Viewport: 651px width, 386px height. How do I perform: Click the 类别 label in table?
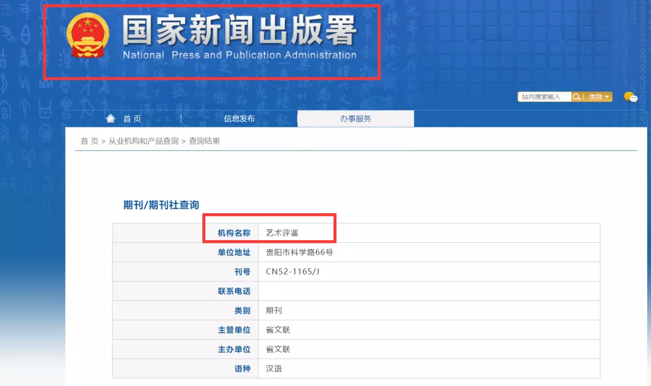coord(242,311)
